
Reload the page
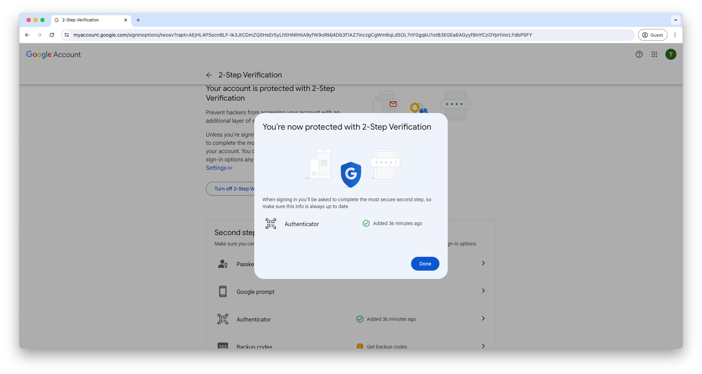52,35
